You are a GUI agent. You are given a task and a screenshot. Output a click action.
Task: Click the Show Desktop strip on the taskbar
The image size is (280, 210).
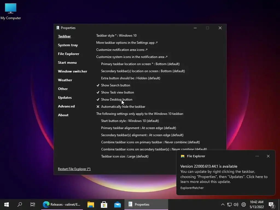[x=279, y=205]
